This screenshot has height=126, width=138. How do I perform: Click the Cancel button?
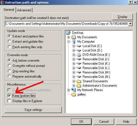(104, 122)
